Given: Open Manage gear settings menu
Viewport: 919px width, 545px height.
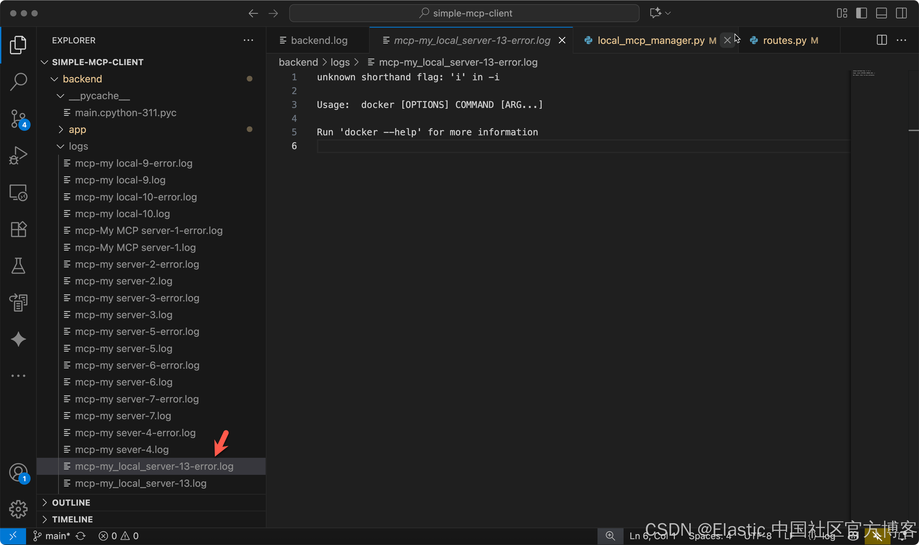Looking at the screenshot, I should 18,509.
